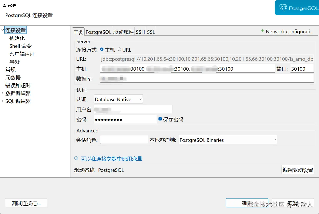Switch to the 驱动属性 tab
This screenshot has height=214, width=319.
click(x=123, y=32)
